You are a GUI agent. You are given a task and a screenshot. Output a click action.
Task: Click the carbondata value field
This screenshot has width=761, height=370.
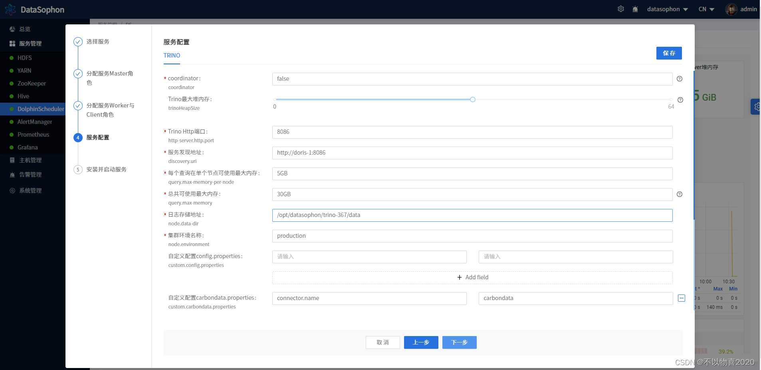pos(576,298)
